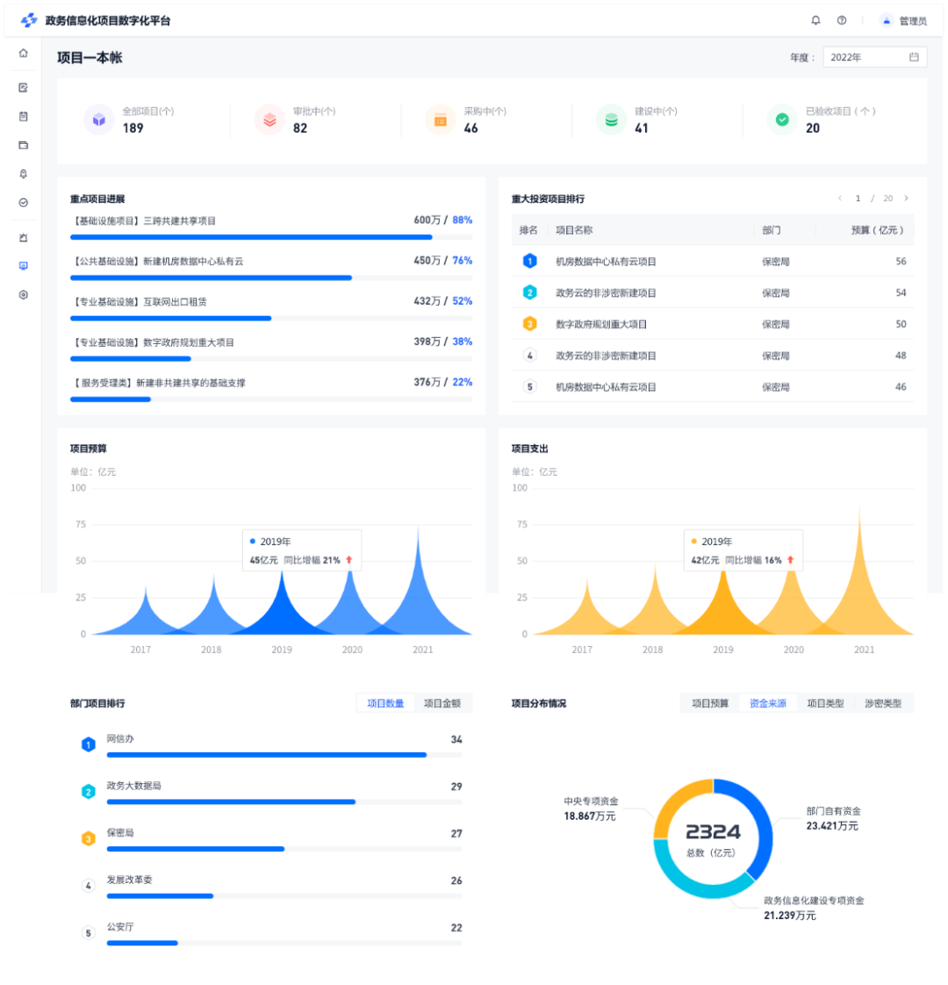Go to home via sidebar house icon

23,54
